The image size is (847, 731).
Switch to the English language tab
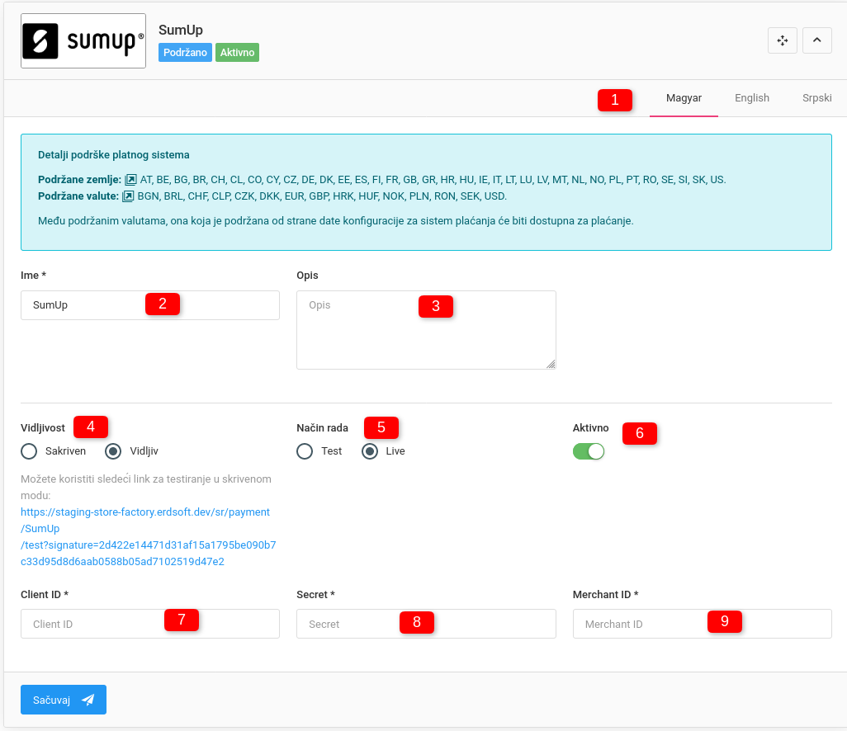click(751, 98)
